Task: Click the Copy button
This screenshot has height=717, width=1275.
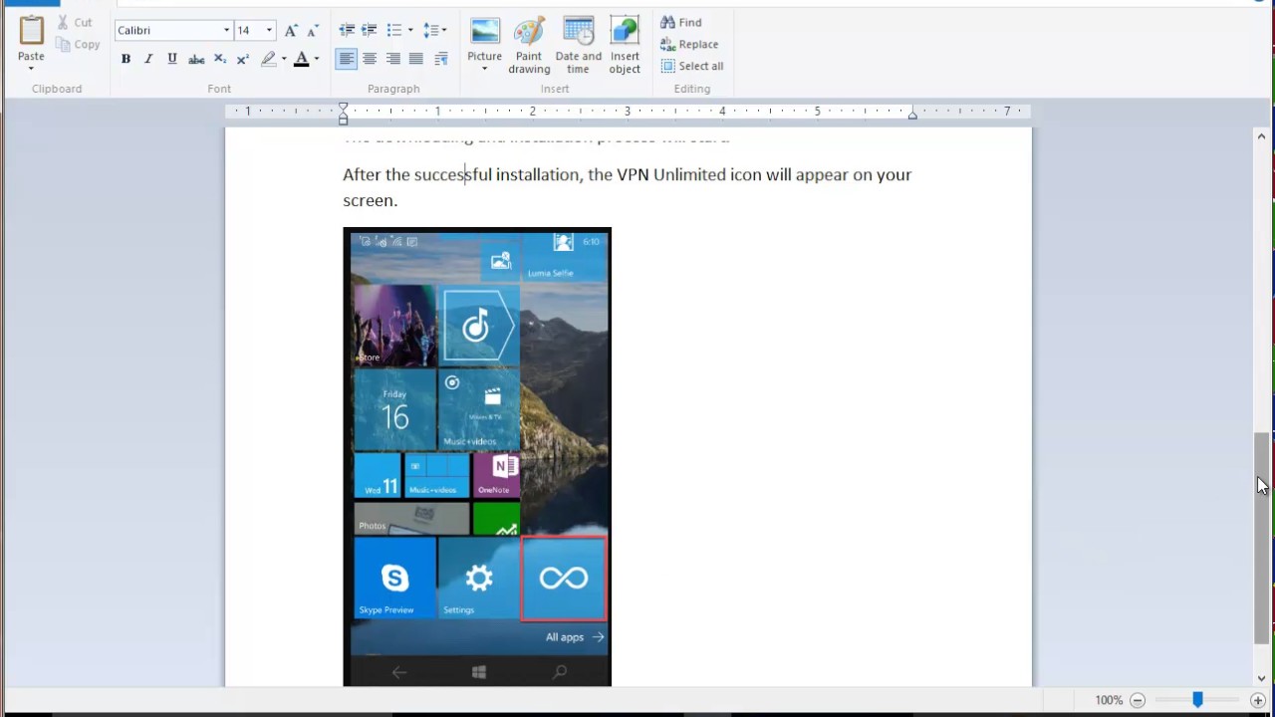Action: click(78, 44)
